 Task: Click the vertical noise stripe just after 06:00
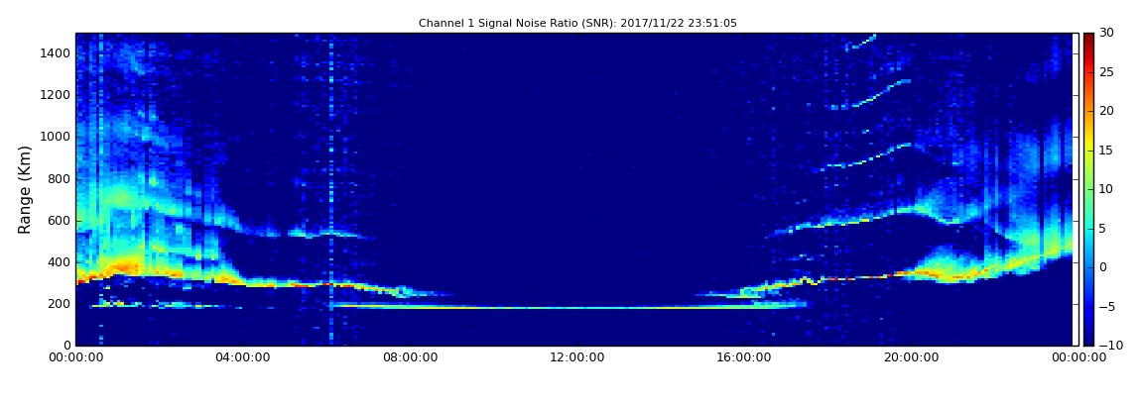[331, 189]
